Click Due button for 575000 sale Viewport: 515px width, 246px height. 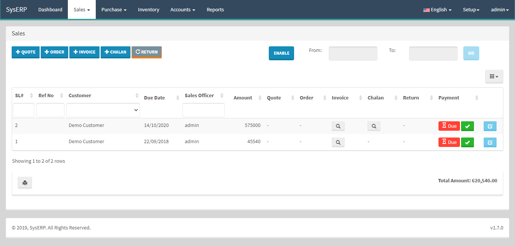click(x=449, y=126)
